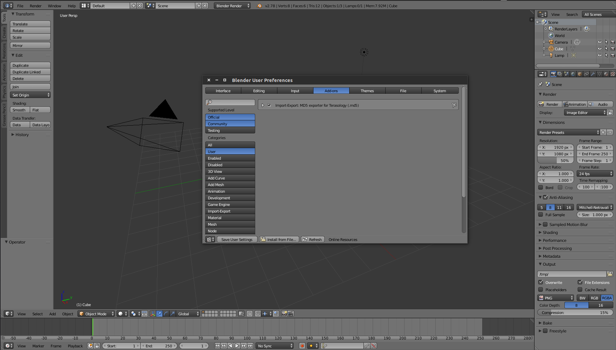Image resolution: width=616 pixels, height=350 pixels.
Task: Toggle the File Extensions checkbox
Action: (x=580, y=282)
